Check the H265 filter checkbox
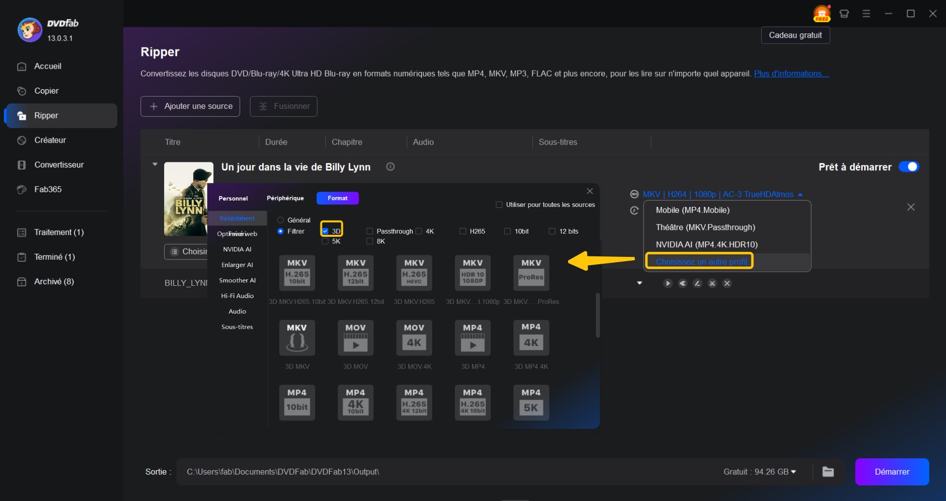946x501 pixels. coord(463,231)
